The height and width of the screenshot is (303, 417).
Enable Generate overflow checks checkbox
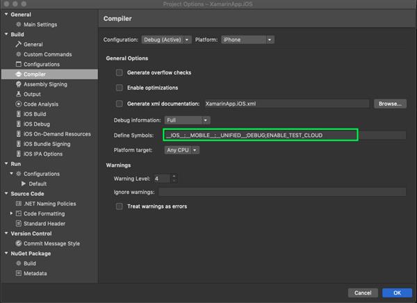[120, 72]
